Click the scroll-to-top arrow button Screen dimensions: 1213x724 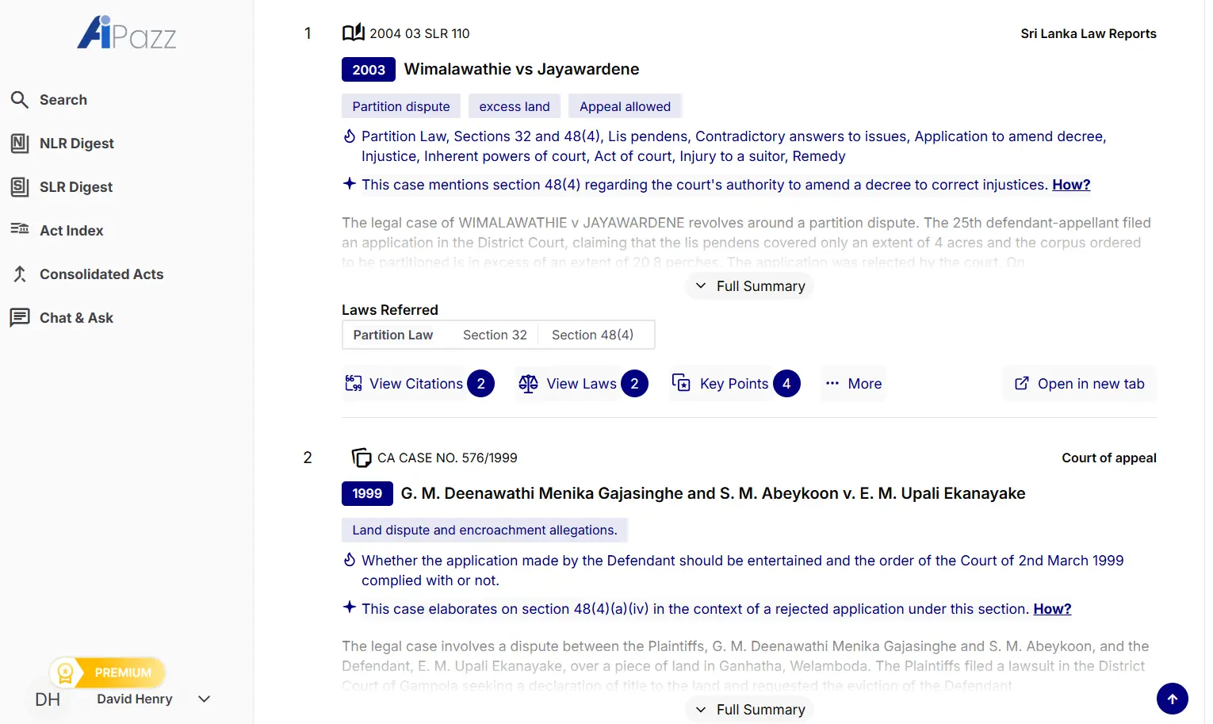click(x=1172, y=699)
